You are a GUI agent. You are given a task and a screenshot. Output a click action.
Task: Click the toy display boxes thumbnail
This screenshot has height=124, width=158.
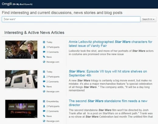coord(21,79)
